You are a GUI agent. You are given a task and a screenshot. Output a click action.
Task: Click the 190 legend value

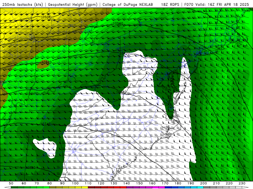coord(191,183)
